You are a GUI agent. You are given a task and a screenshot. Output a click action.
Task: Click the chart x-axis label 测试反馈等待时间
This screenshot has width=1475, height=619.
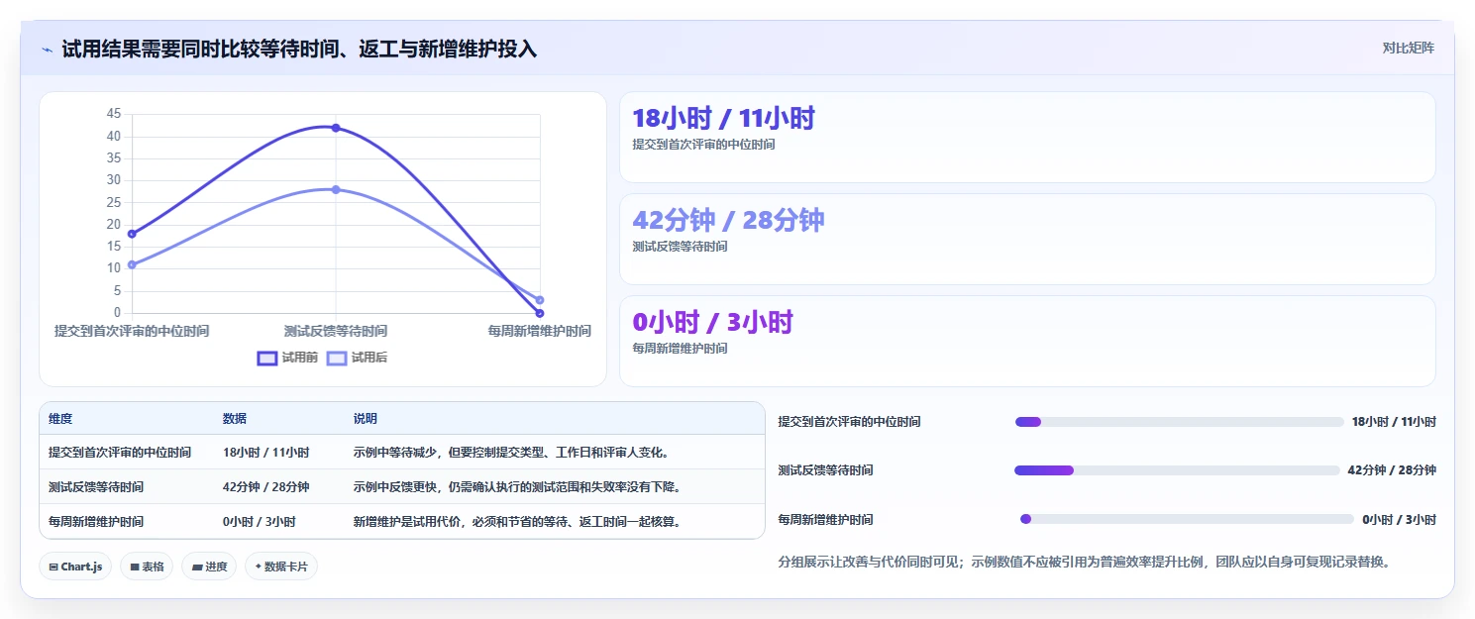(x=336, y=331)
